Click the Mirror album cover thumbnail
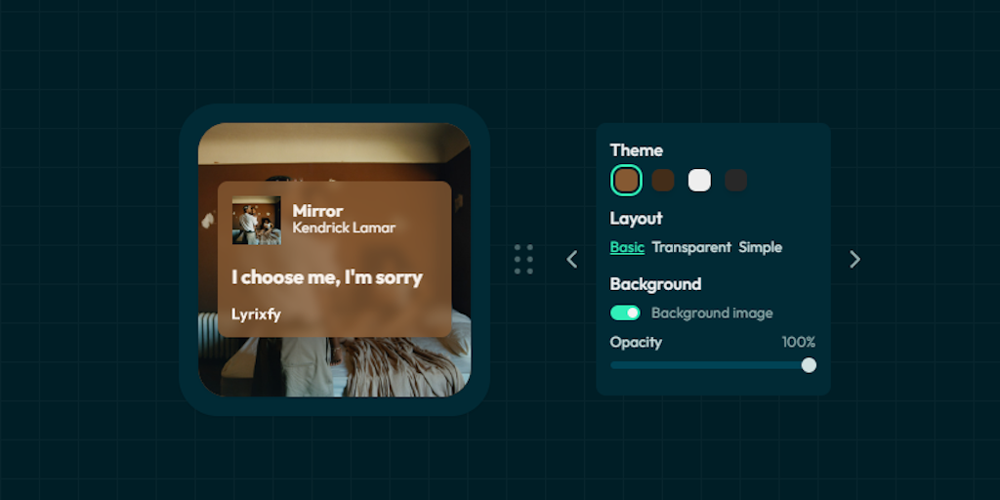This screenshot has width=1000, height=500. (x=257, y=220)
